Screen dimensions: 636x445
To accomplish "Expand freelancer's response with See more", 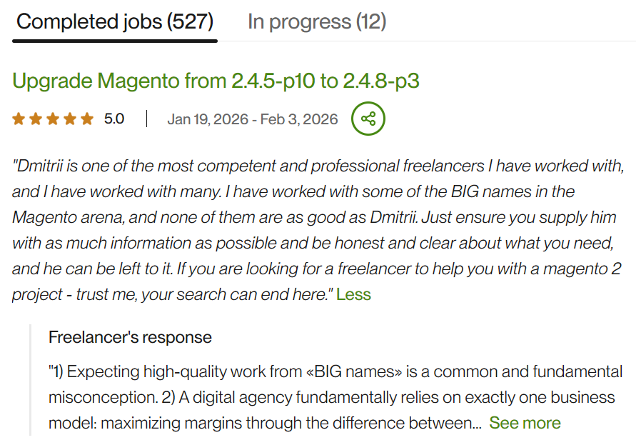I will coord(525,423).
